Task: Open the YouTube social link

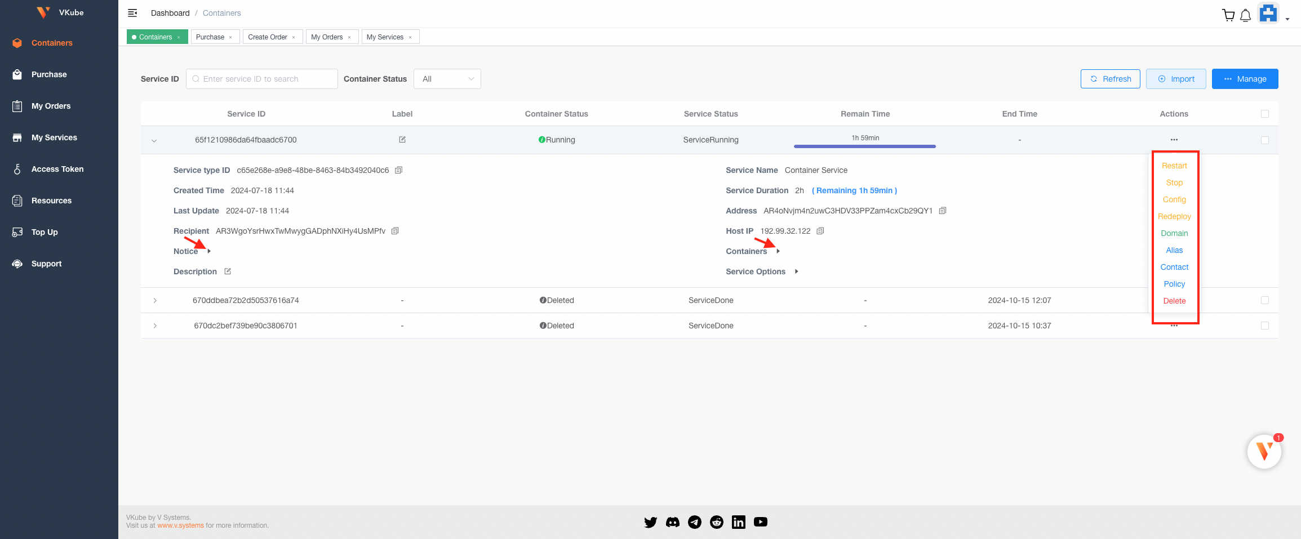Action: tap(761, 522)
